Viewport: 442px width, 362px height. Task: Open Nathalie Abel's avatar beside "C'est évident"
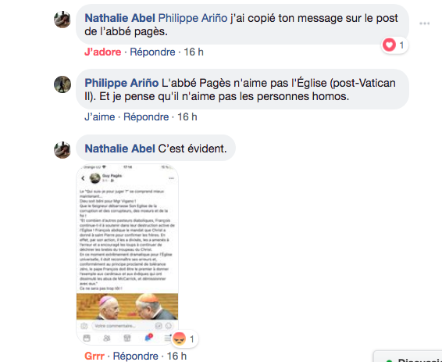62,150
